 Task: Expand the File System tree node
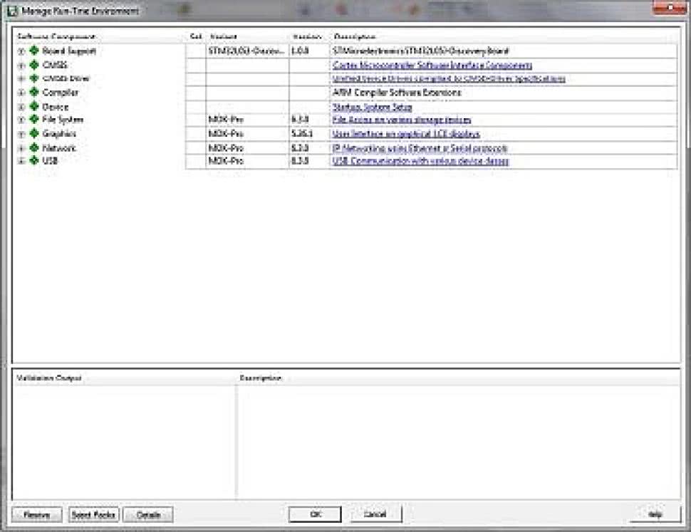pyautogui.click(x=21, y=120)
